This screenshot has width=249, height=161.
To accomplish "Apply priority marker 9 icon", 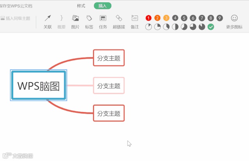I will (219, 18).
